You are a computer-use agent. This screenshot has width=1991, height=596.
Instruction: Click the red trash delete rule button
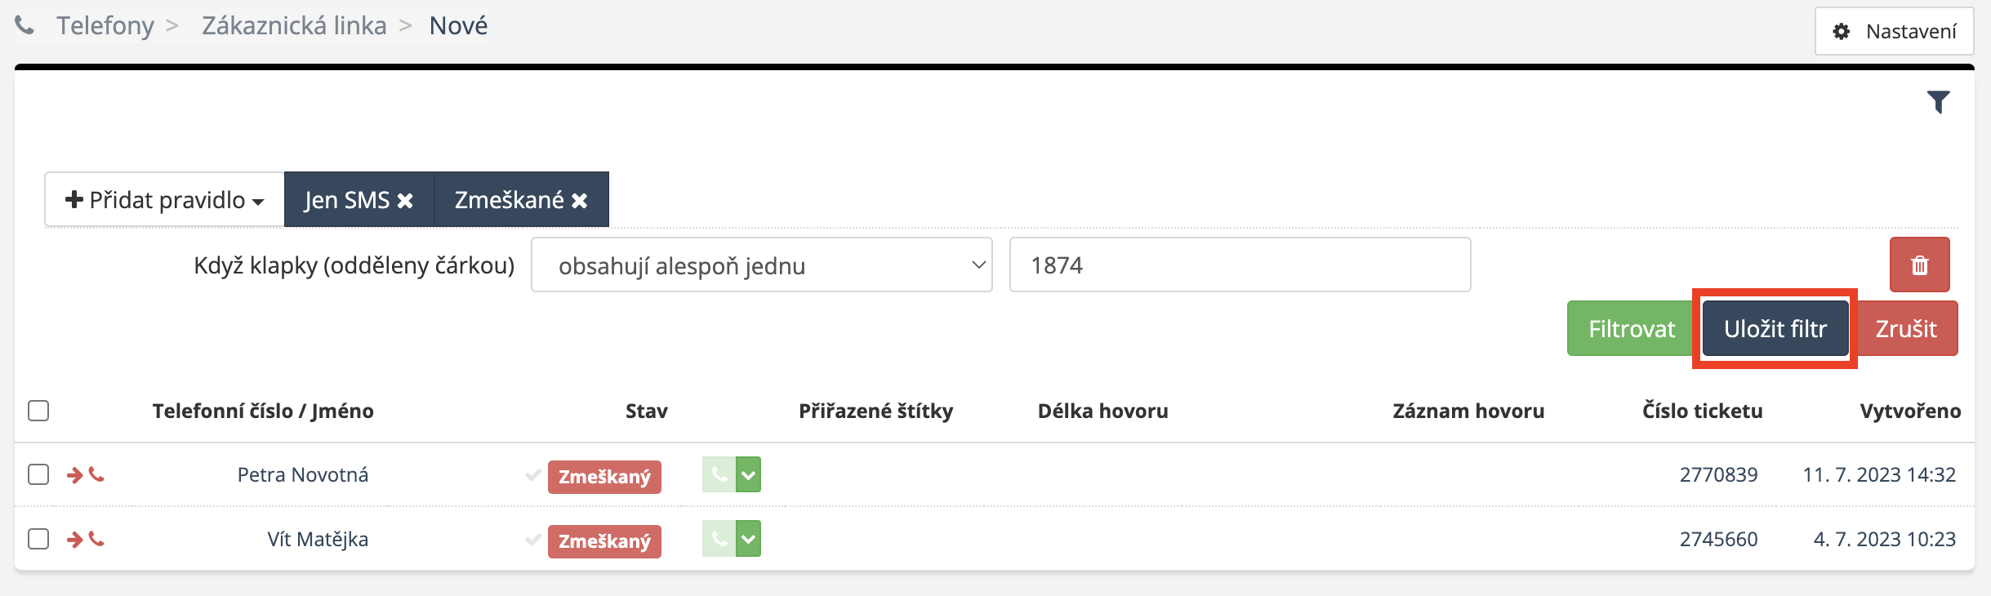click(x=1919, y=265)
